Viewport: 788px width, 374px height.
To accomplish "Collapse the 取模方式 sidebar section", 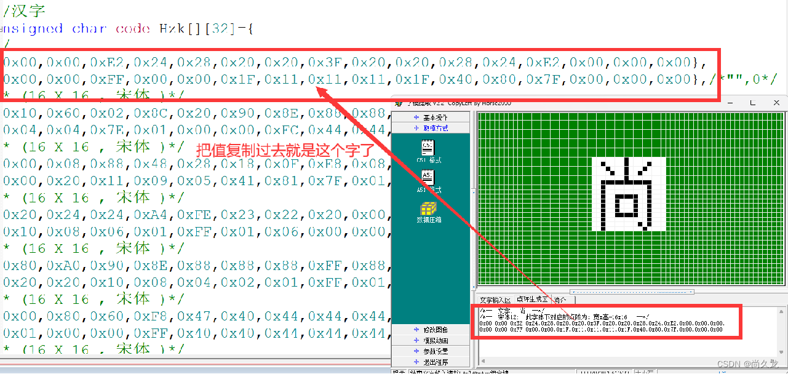I will [x=431, y=128].
